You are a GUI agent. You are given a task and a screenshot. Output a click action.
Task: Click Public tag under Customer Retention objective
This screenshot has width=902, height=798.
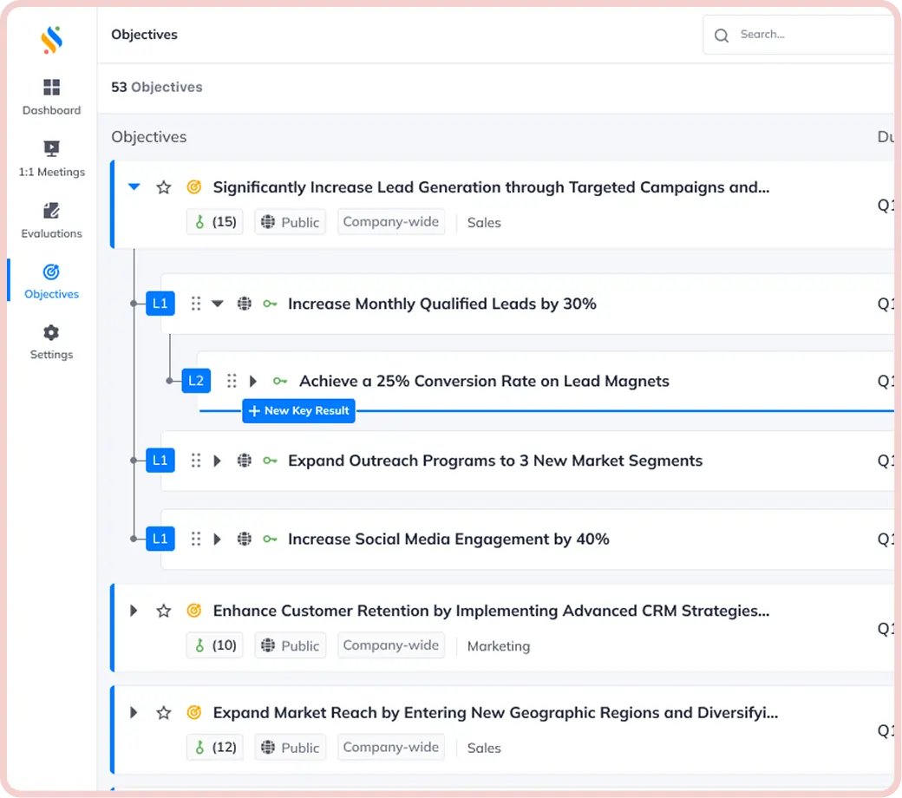point(290,645)
